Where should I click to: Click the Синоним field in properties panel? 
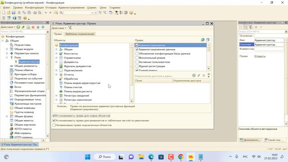click(x=269, y=45)
